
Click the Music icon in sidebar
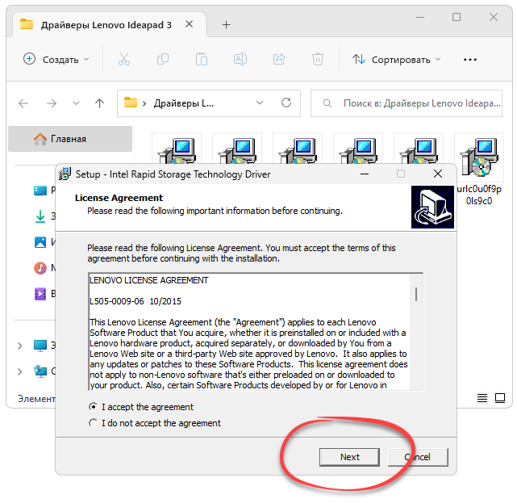coord(40,268)
